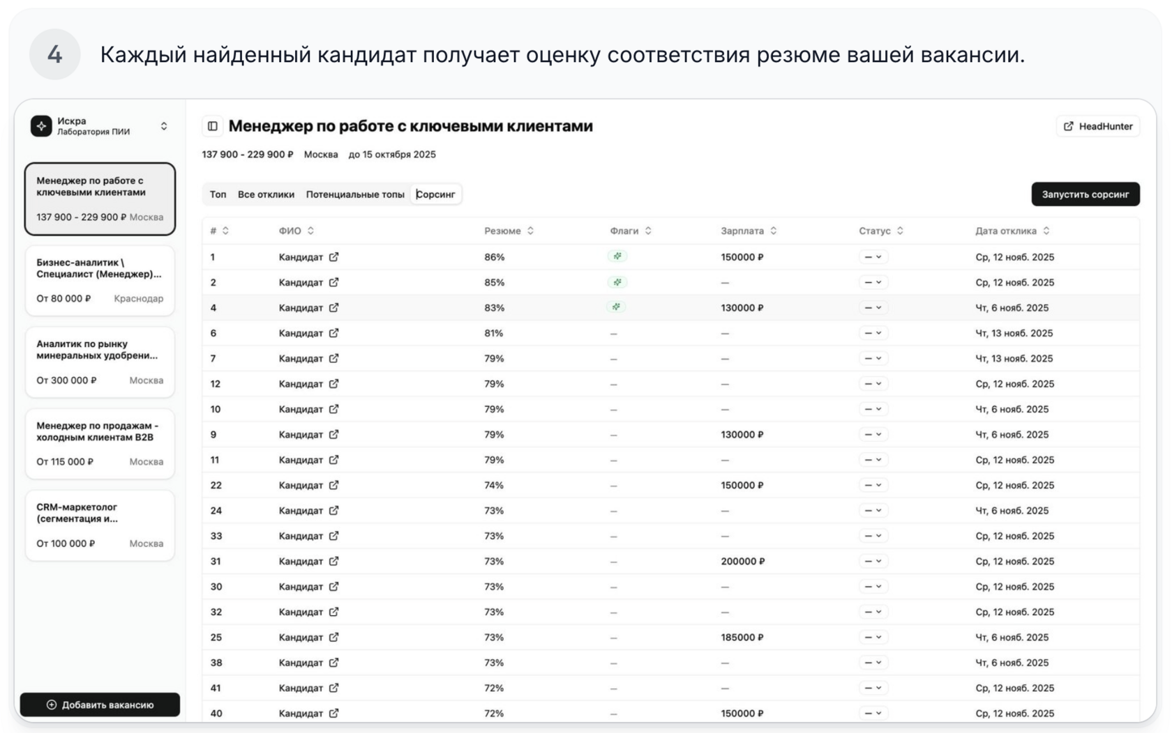This screenshot has width=1172, height=733.
Task: Click the 85% resume score in row 2
Action: click(x=495, y=282)
